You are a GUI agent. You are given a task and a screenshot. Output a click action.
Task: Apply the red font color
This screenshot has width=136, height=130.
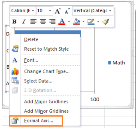point(62,22)
